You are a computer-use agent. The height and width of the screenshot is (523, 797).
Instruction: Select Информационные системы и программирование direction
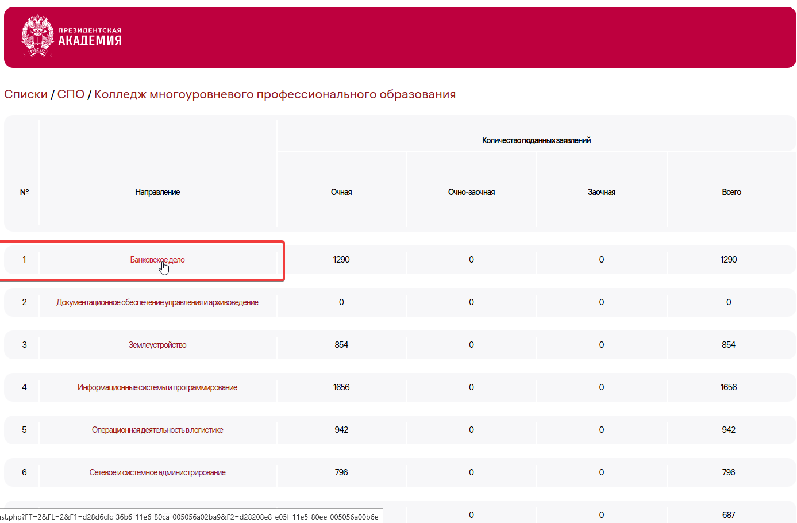click(x=157, y=387)
